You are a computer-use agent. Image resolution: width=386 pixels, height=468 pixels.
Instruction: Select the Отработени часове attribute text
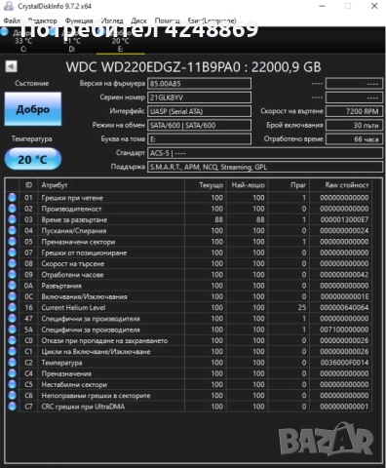pos(72,275)
